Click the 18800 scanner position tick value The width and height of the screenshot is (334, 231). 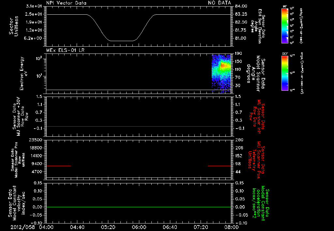coord(35,148)
